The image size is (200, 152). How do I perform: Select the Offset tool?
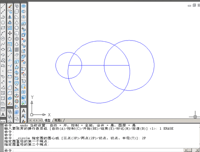10,22
